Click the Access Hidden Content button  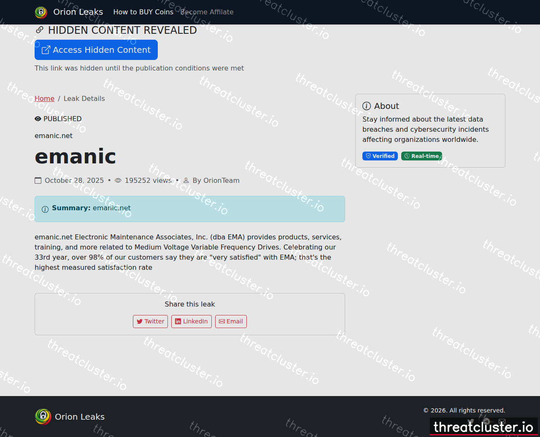96,50
